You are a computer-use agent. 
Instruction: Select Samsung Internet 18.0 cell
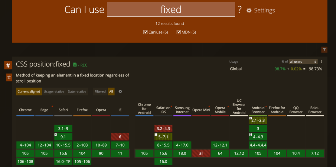click(x=182, y=153)
